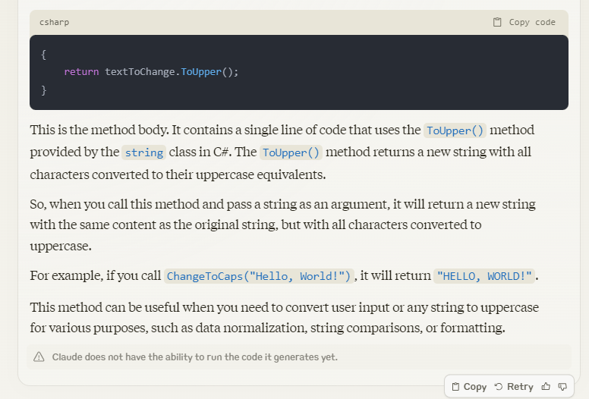The height and width of the screenshot is (399, 589).
Task: Click the paragraph about data normalization
Action: (285, 318)
